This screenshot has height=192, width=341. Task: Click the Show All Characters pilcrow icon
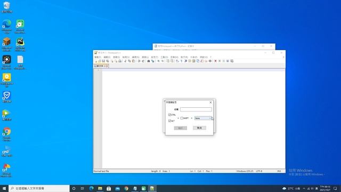181,61
